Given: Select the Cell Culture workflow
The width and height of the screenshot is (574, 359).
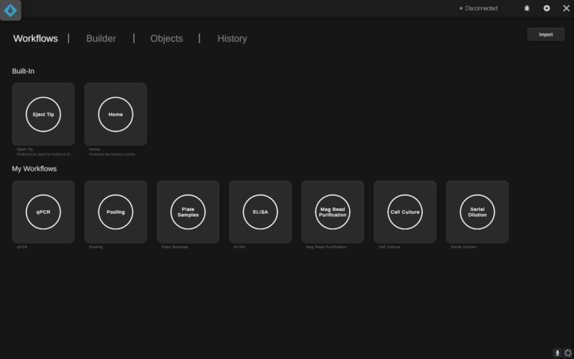Looking at the screenshot, I should coord(405,212).
